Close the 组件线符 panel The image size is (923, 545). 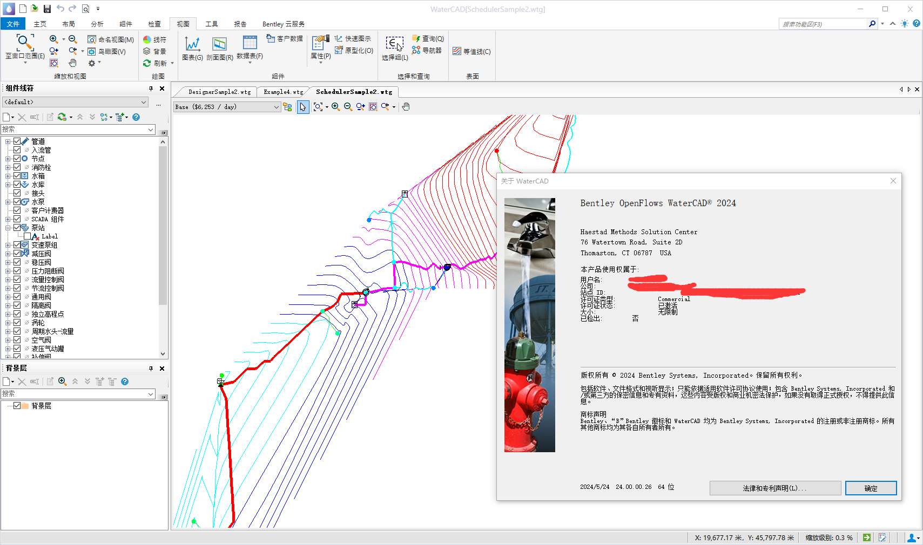(162, 88)
